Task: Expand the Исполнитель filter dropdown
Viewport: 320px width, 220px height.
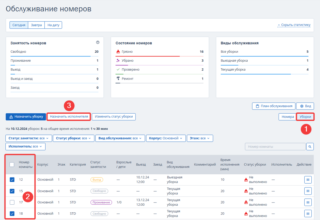Action: [x=25, y=146]
